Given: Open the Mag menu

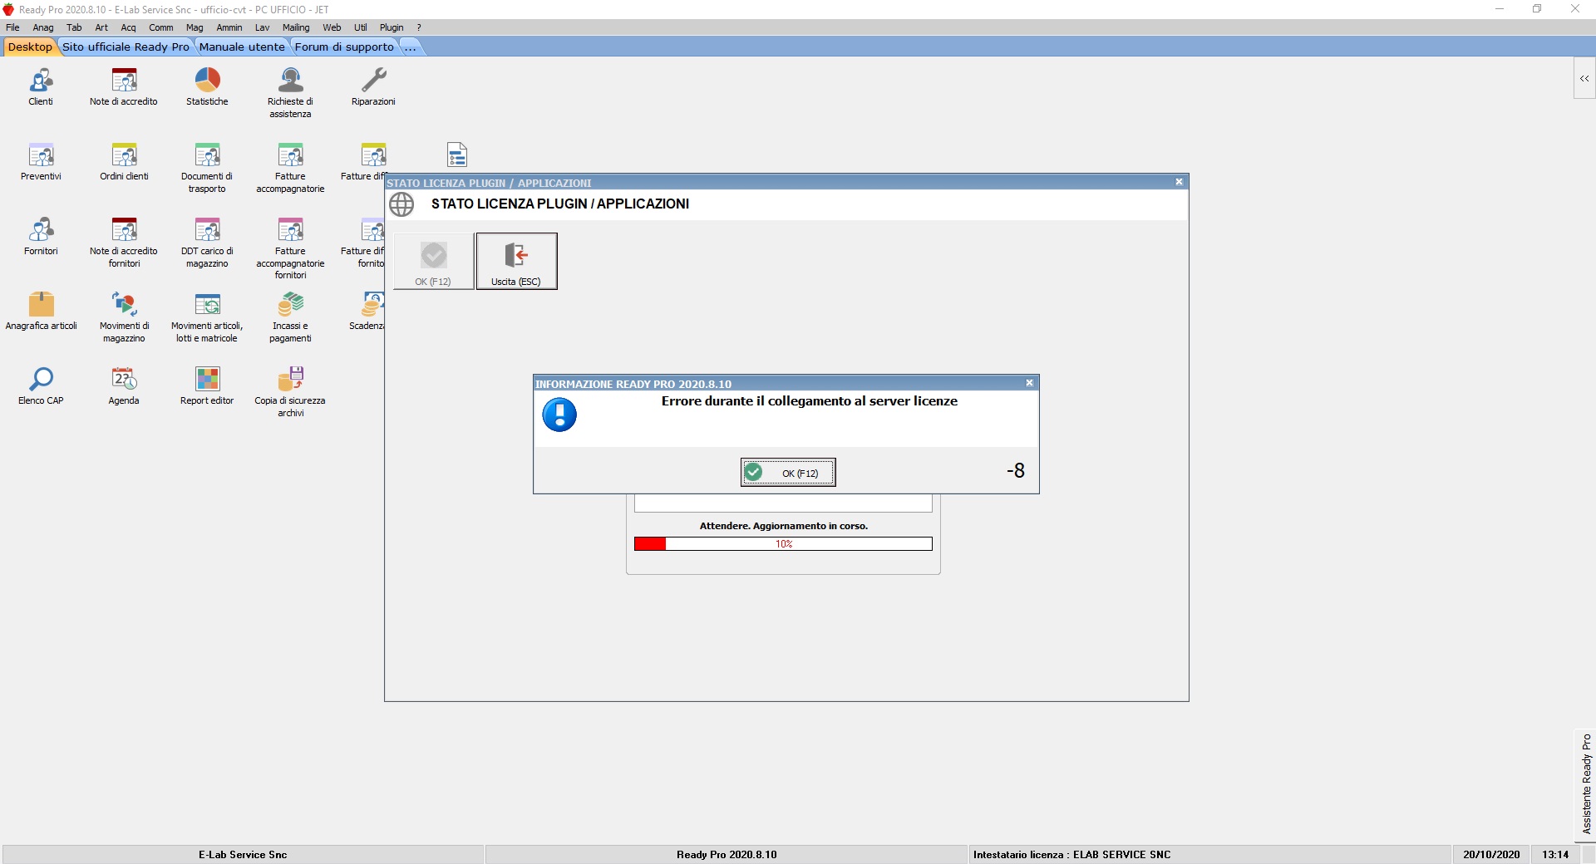Looking at the screenshot, I should click(195, 27).
